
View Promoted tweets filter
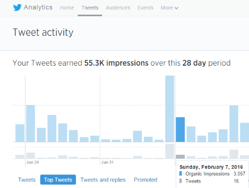[145, 180]
